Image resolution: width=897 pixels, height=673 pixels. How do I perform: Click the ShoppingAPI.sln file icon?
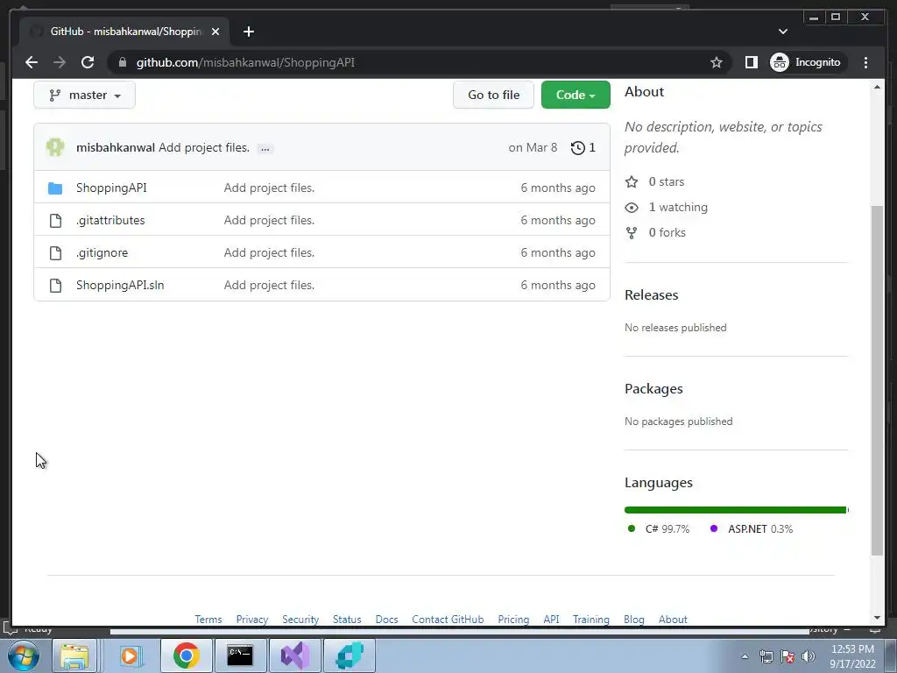[55, 286]
